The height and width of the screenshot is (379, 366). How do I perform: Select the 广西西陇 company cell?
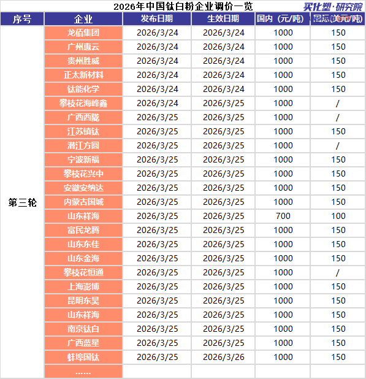83,118
